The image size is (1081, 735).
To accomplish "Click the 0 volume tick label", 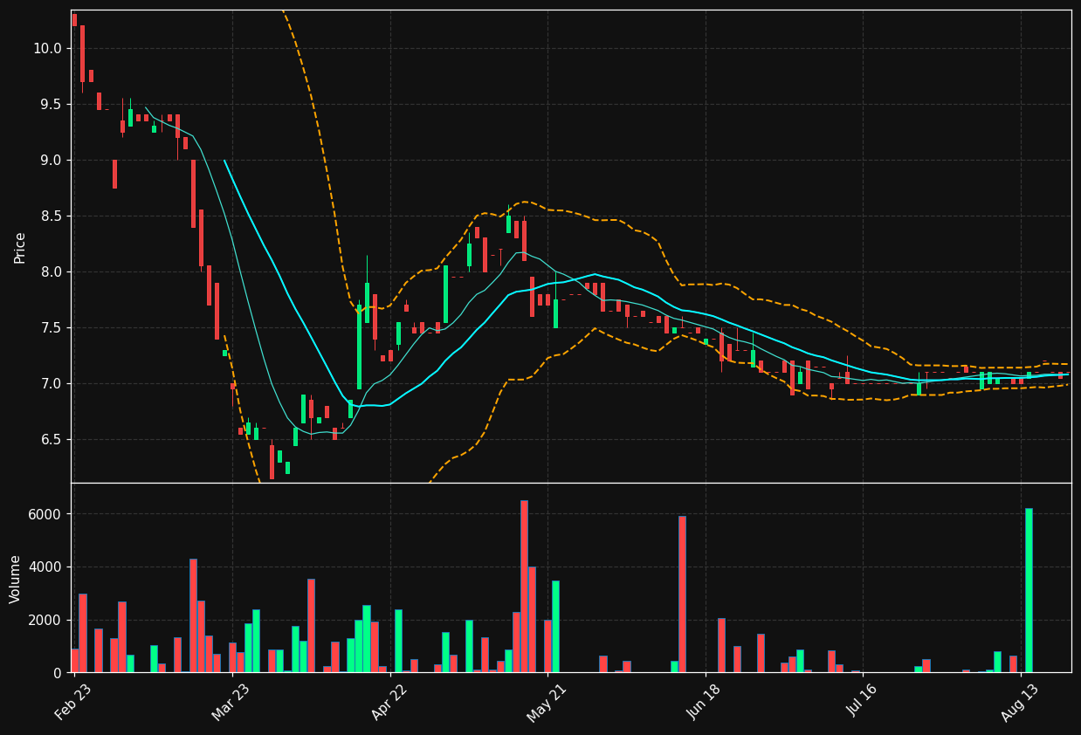I will click(57, 673).
